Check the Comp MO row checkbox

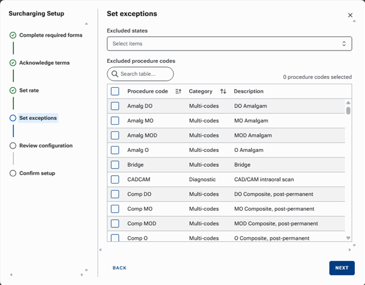pyautogui.click(x=115, y=209)
